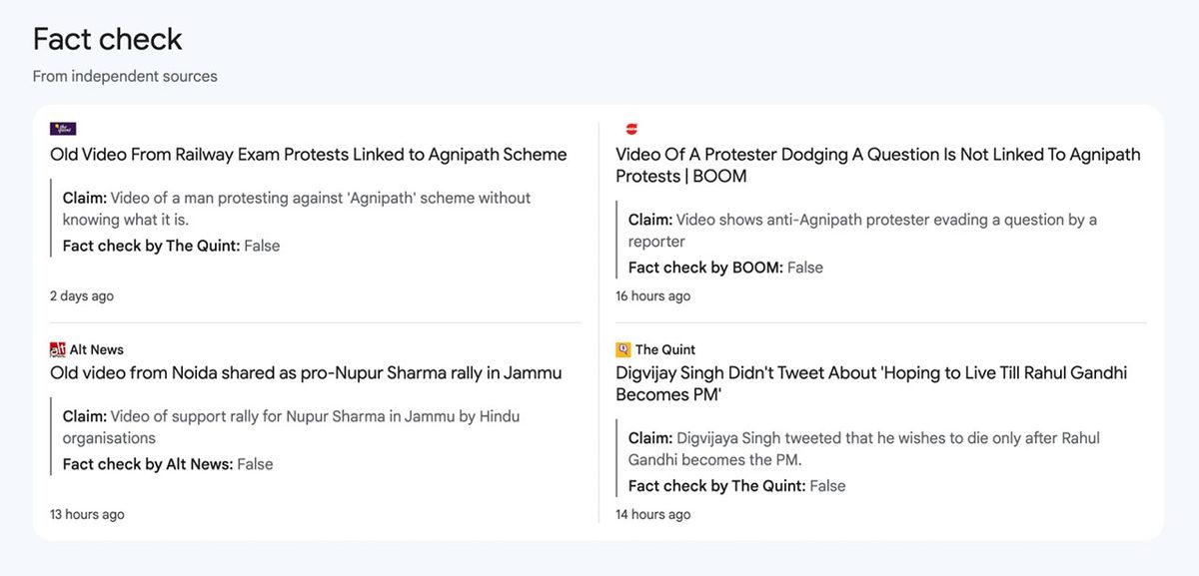Click the yellow The Quint logo icon
The height and width of the screenshot is (576, 1199).
(623, 349)
